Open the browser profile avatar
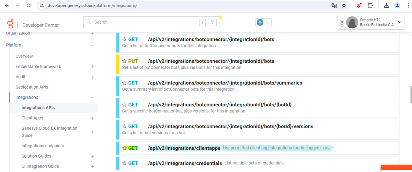 pos(397,5)
